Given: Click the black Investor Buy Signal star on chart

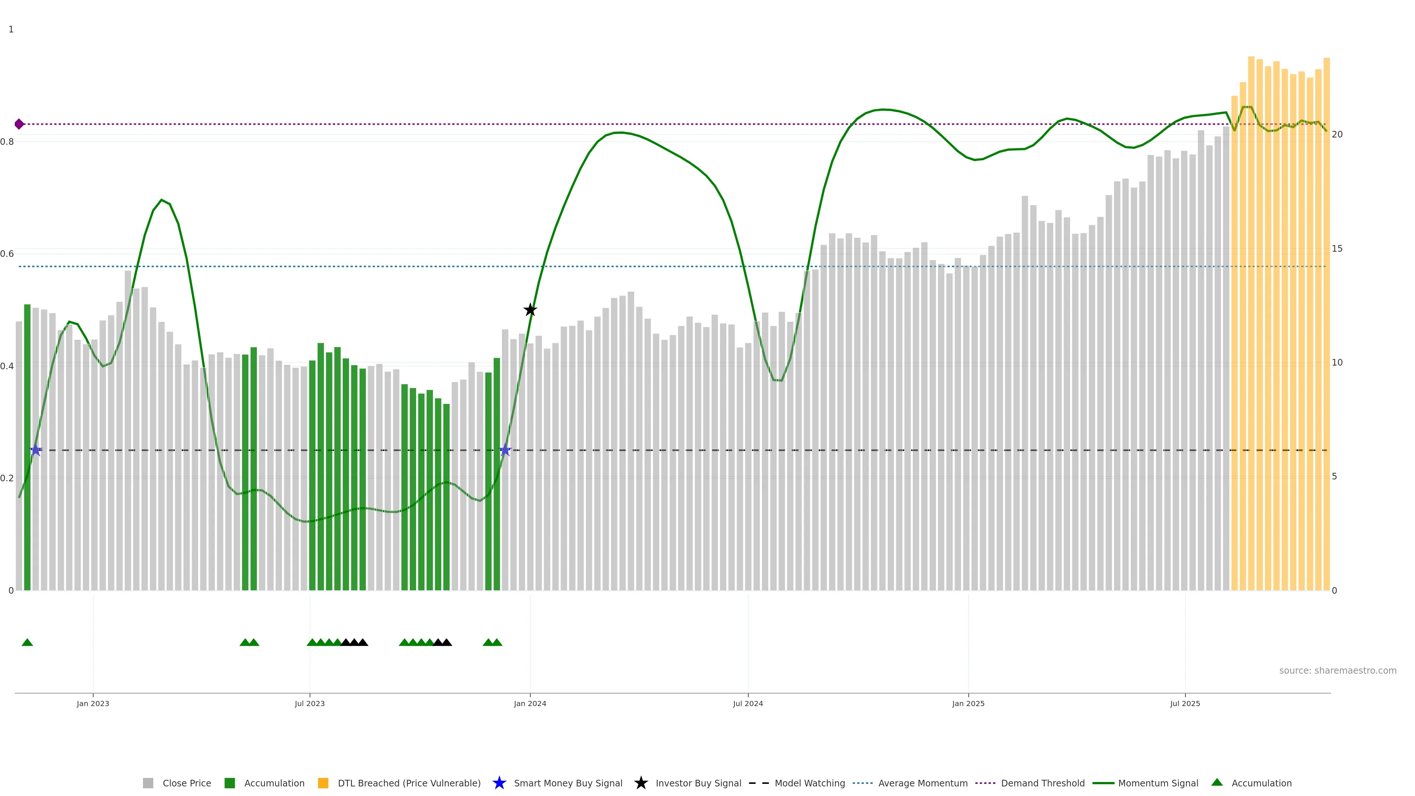Looking at the screenshot, I should 530,310.
